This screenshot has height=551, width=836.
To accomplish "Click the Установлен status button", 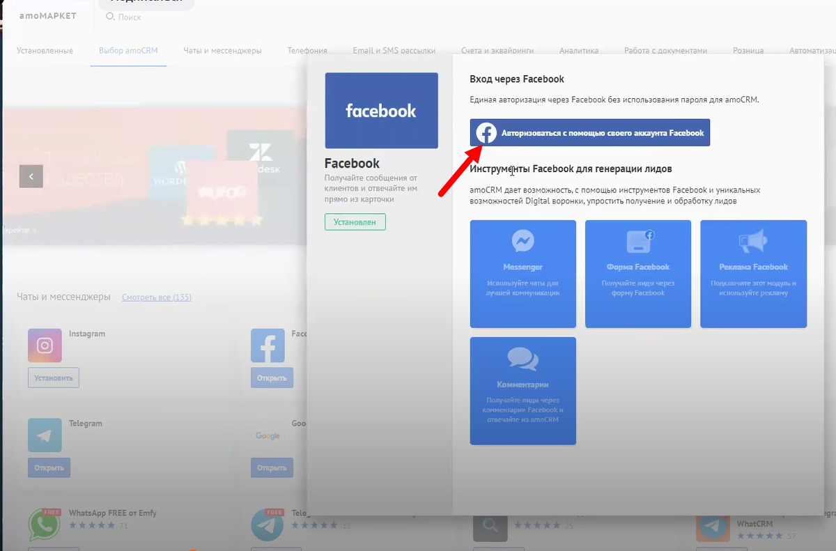I will click(x=355, y=222).
